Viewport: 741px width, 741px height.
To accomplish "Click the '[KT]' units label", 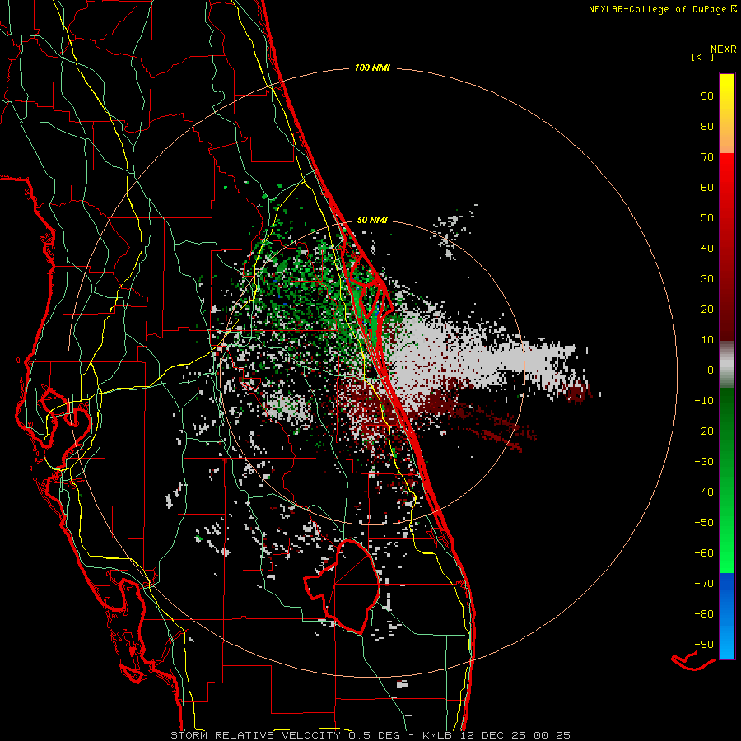I will click(702, 57).
